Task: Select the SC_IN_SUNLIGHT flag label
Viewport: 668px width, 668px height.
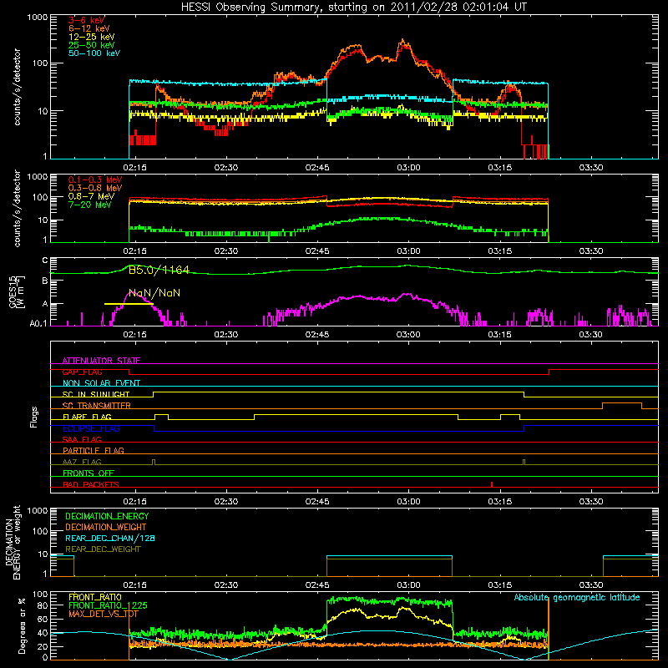Action: pyautogui.click(x=96, y=394)
